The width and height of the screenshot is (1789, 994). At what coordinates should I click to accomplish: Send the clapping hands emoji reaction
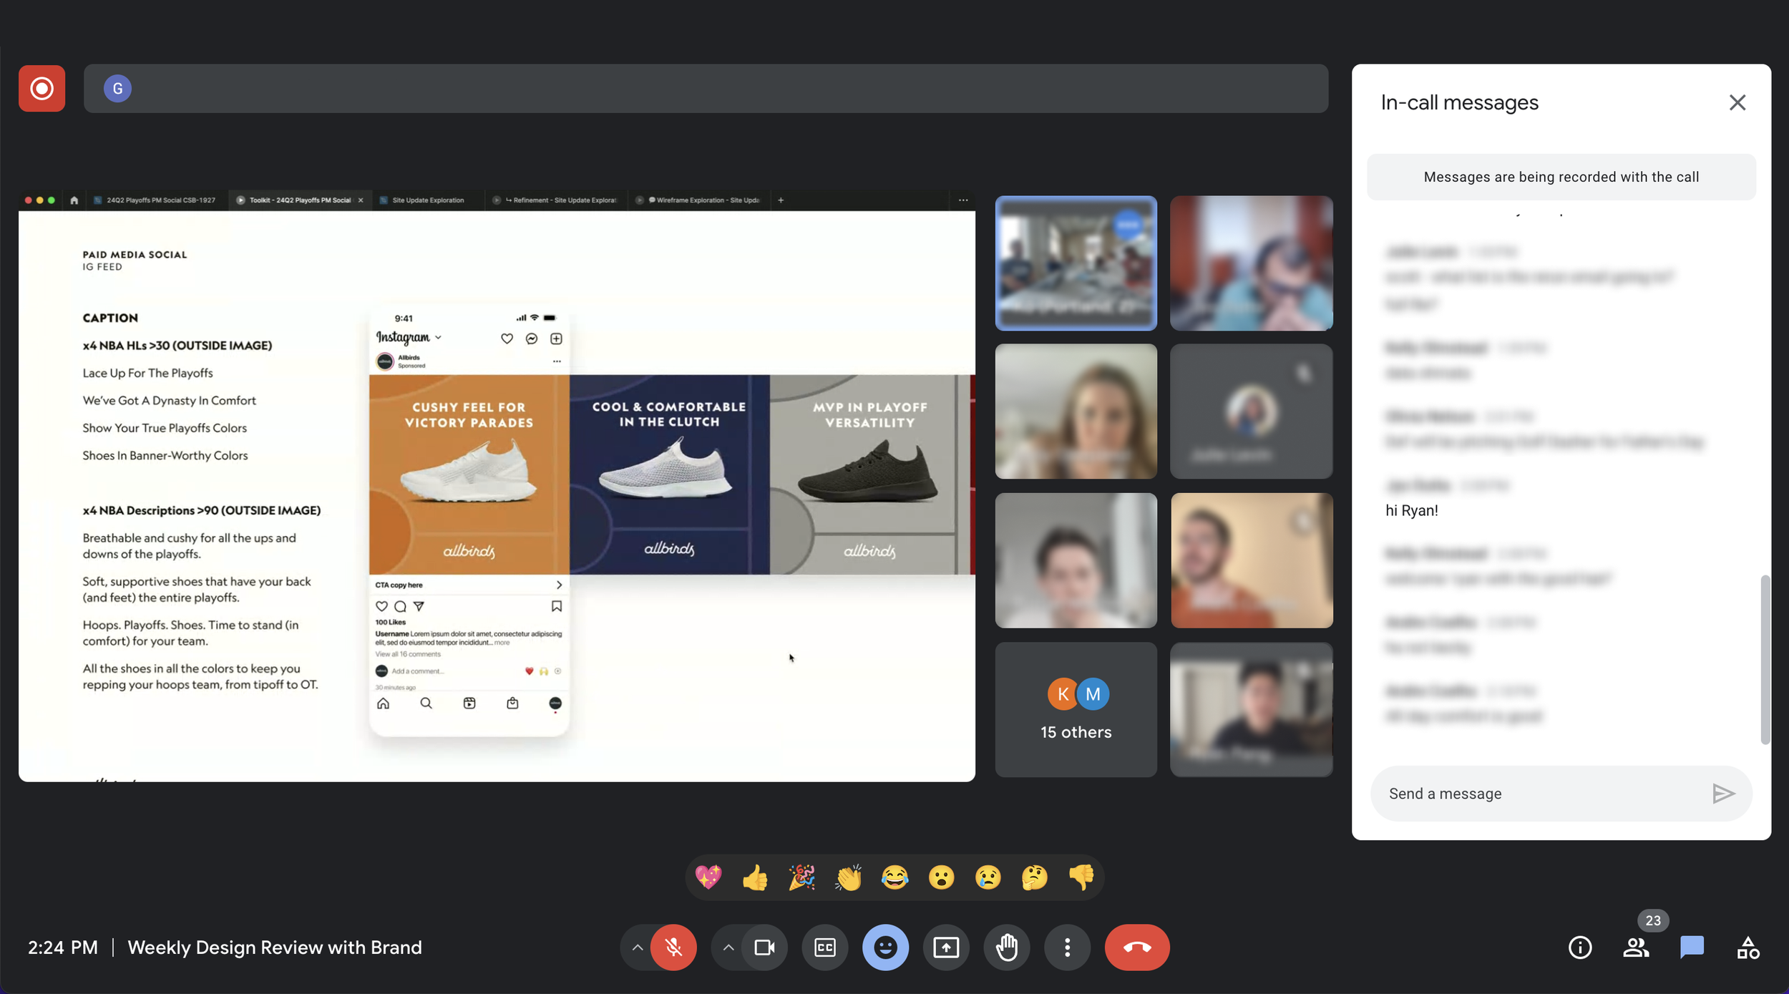(x=848, y=877)
